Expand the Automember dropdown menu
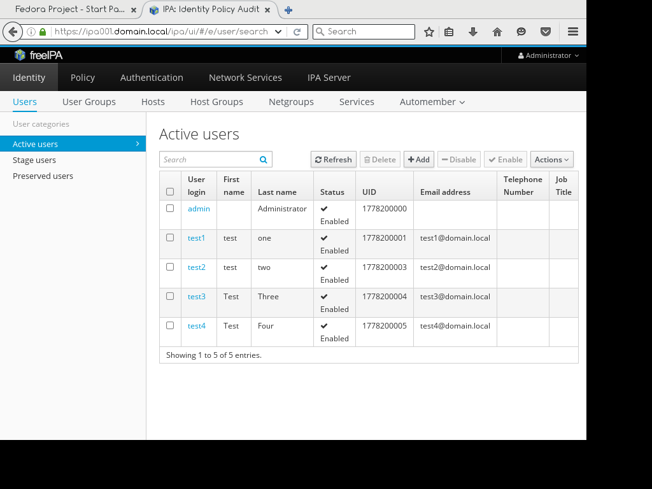Viewport: 652px width, 489px height. (432, 102)
